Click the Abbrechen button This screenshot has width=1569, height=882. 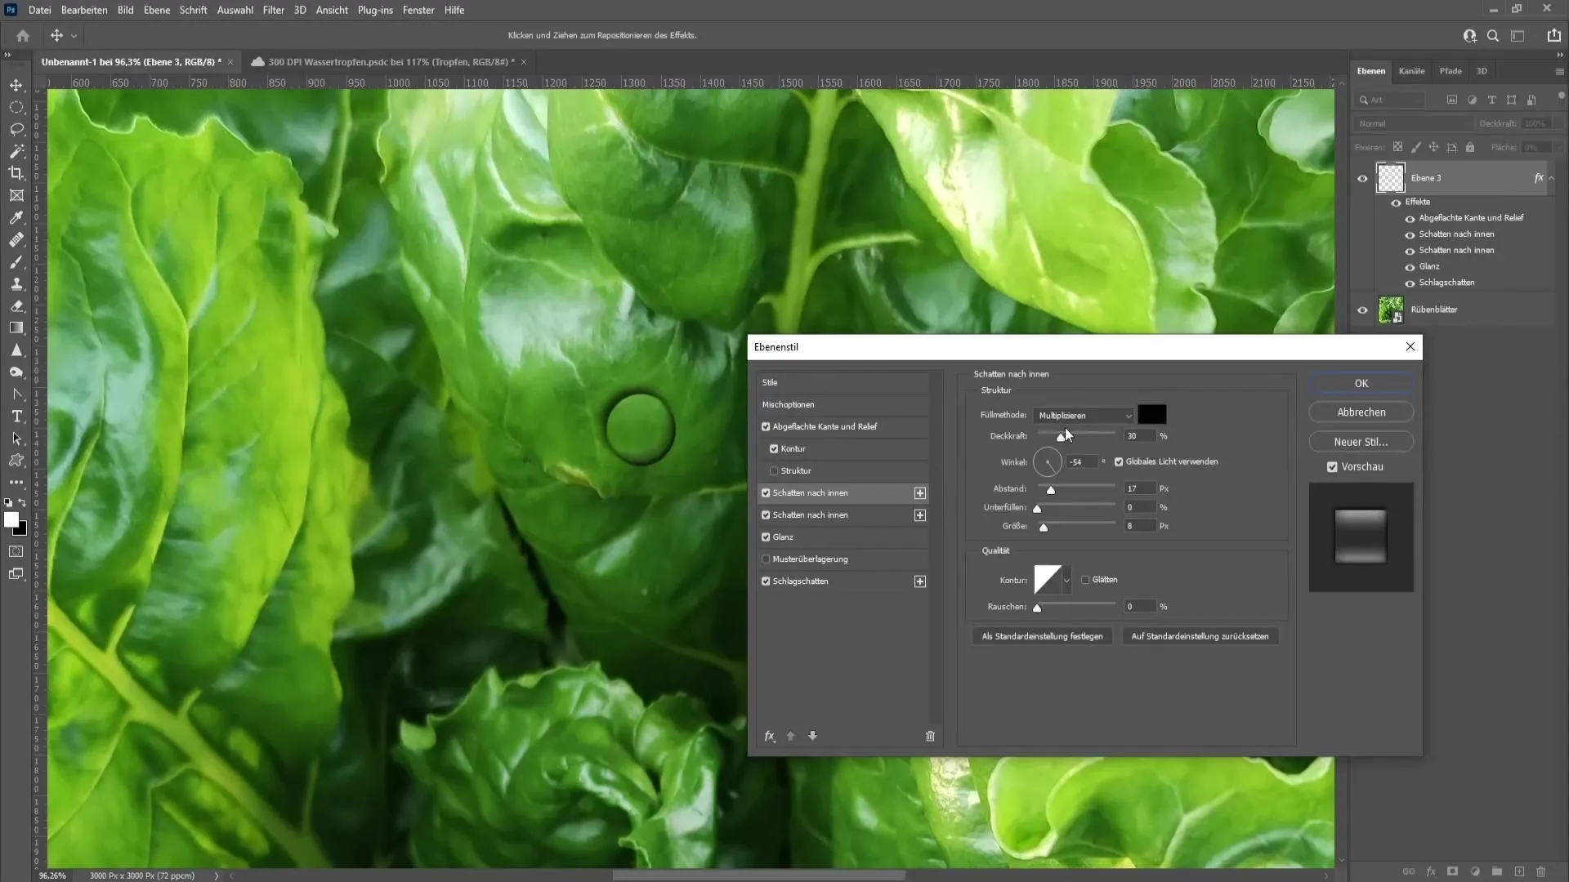[x=1361, y=412]
